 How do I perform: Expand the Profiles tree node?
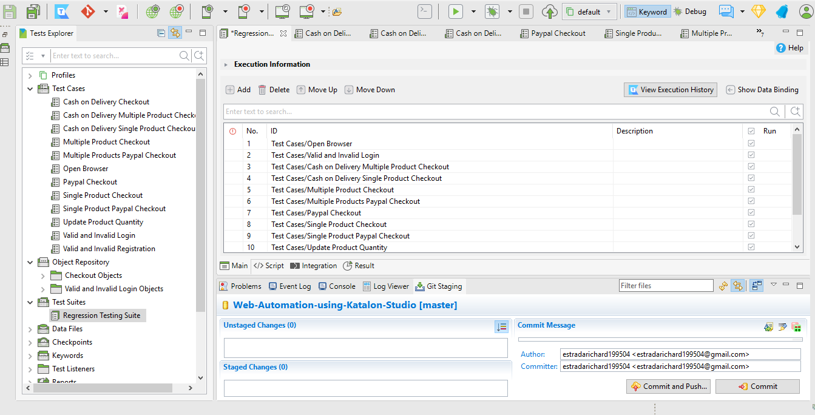click(x=30, y=75)
